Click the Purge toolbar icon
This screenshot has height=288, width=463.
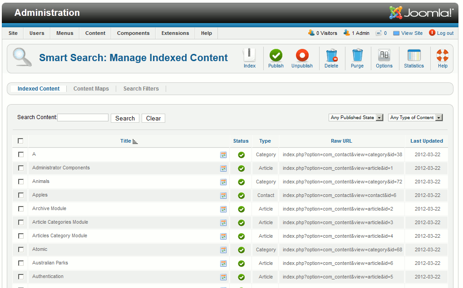(x=357, y=56)
